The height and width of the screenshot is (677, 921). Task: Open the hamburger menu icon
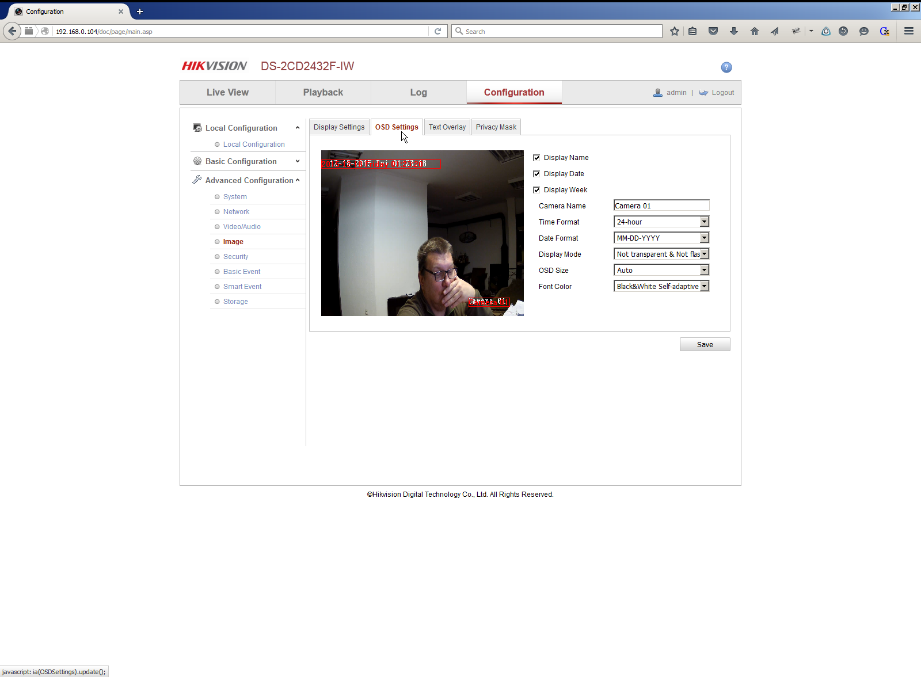[x=909, y=31]
